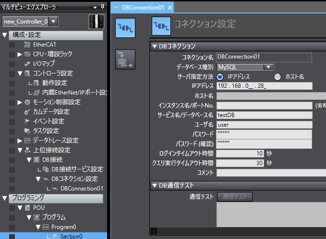Click the タスク設定 icon

point(27,131)
